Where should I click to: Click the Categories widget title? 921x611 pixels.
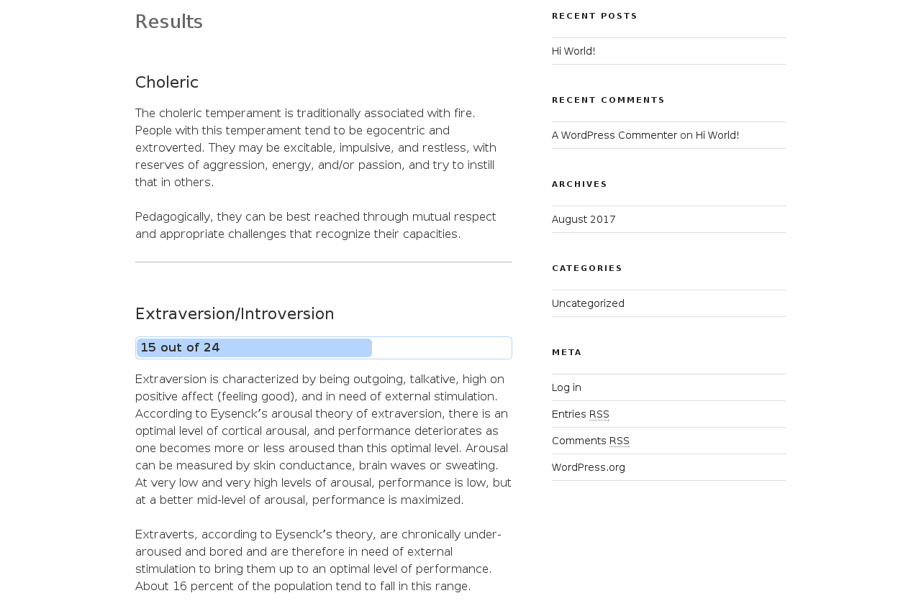tap(587, 268)
